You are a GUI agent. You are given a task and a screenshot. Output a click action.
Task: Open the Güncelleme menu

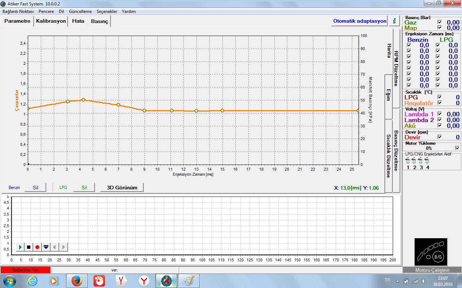80,12
